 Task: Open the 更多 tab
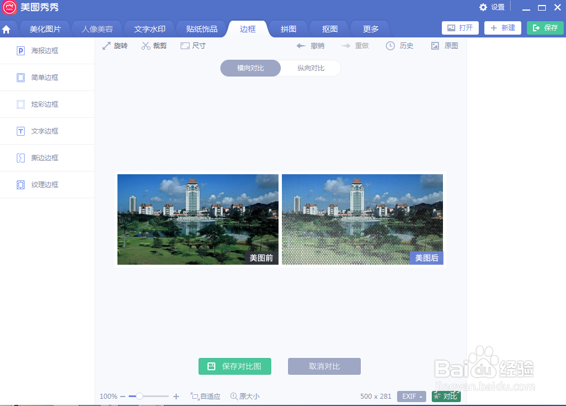(370, 29)
